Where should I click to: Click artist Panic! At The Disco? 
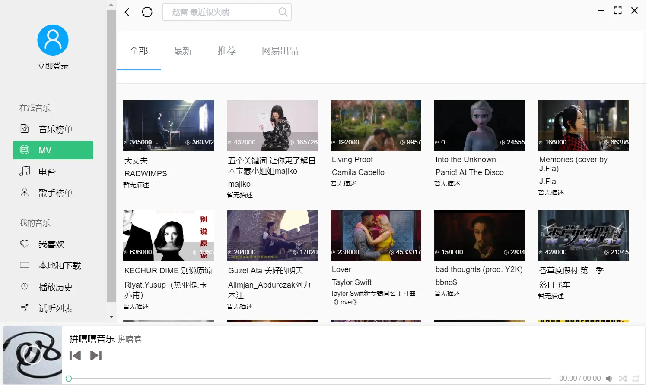tap(470, 172)
